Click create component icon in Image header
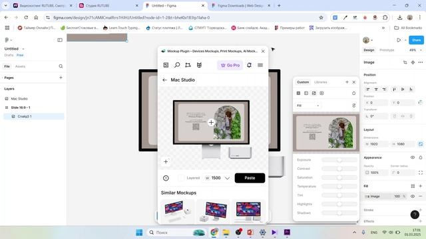The width and height of the screenshot is (426, 239). [413, 62]
